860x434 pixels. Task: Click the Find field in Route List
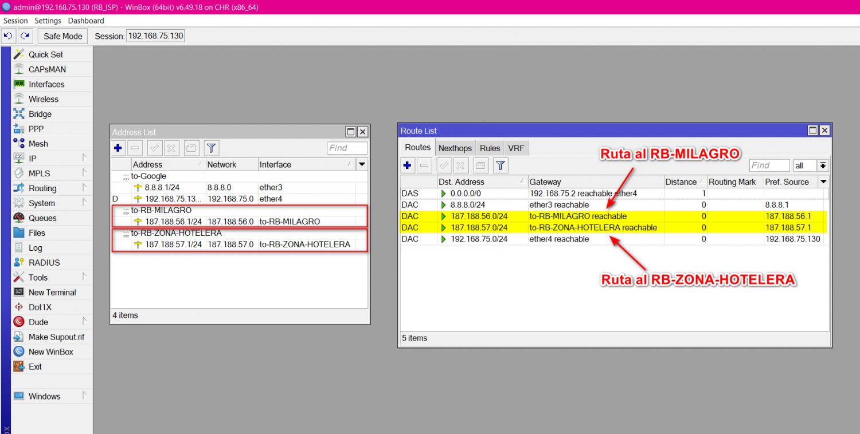[769, 165]
